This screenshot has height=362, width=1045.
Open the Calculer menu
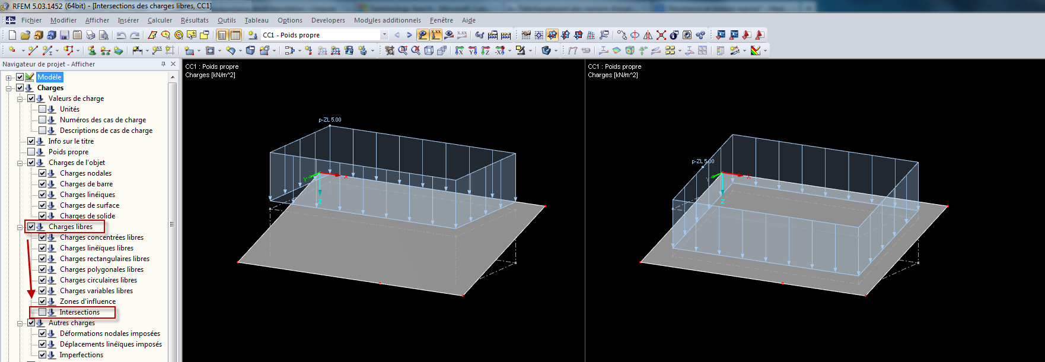160,20
